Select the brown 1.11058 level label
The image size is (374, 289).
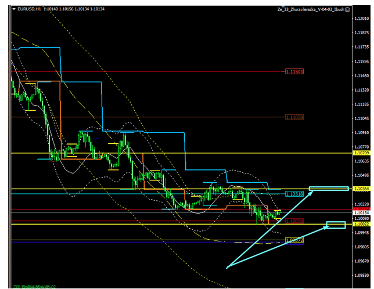pyautogui.click(x=294, y=117)
